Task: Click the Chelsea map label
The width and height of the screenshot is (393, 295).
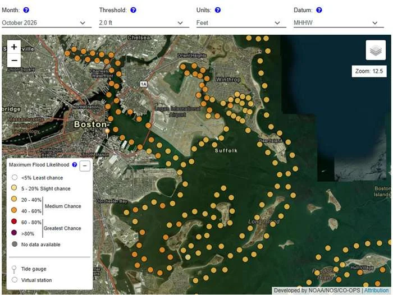Action: coord(139,38)
